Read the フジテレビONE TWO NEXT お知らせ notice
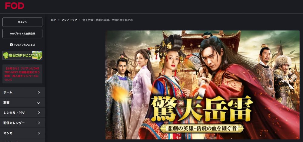303x142 pixels. tap(22, 74)
